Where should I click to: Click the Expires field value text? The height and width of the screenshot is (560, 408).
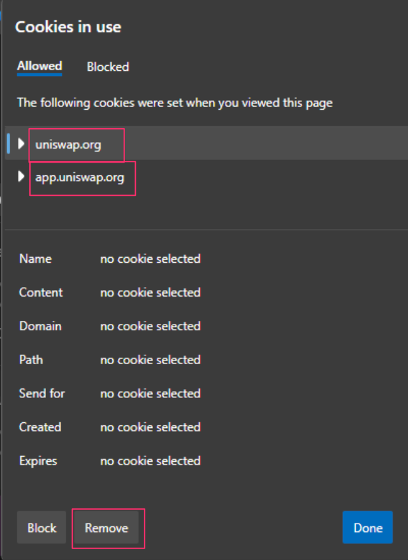150,461
